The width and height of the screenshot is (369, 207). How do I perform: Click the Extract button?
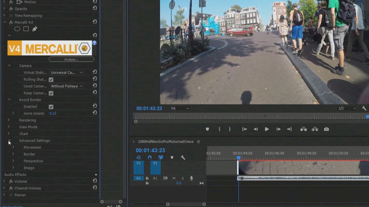pos(315,129)
